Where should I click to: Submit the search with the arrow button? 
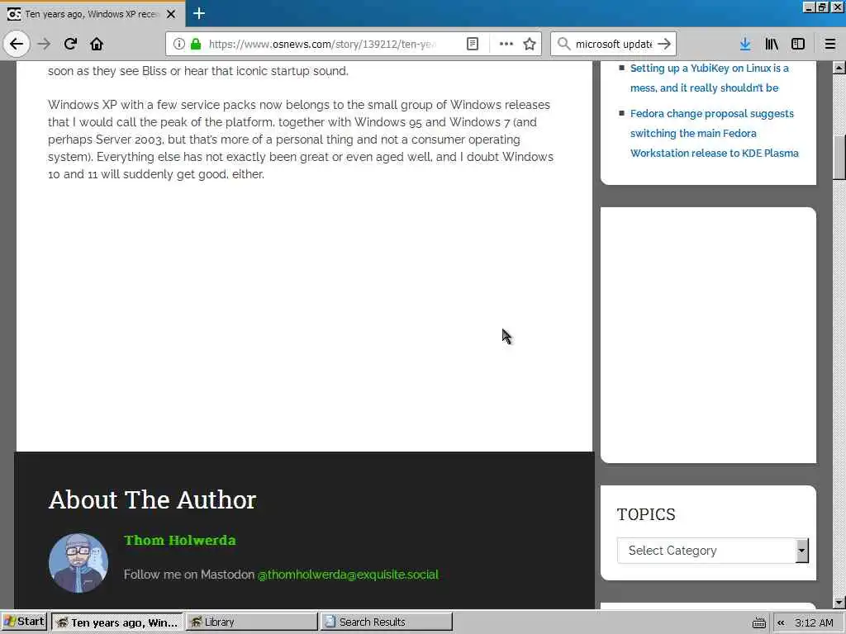[x=665, y=44]
